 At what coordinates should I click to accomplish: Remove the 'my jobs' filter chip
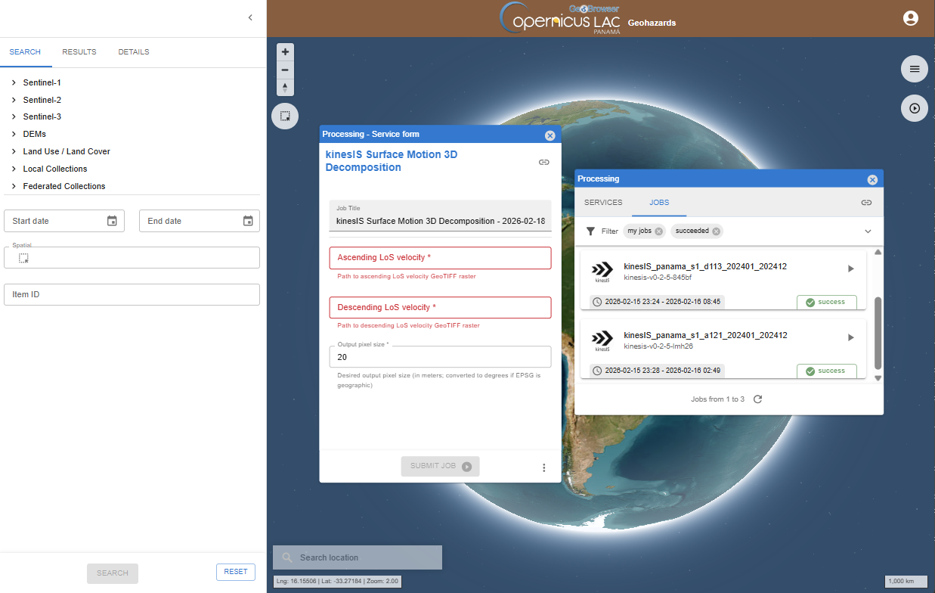click(658, 231)
